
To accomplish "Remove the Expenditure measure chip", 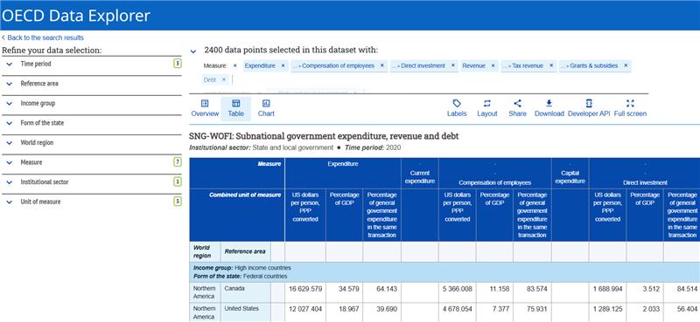I will pos(283,65).
